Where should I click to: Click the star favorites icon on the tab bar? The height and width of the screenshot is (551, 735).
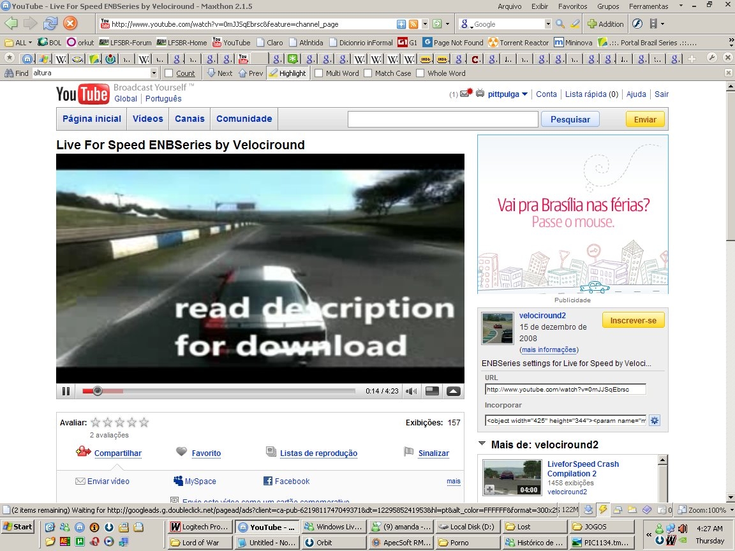click(x=10, y=58)
